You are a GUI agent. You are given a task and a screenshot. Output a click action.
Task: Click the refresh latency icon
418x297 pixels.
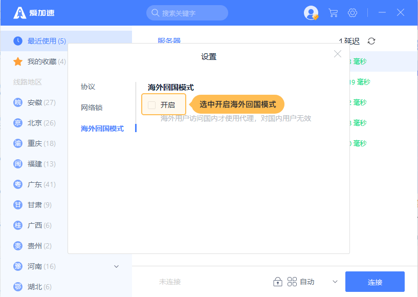[371, 41]
